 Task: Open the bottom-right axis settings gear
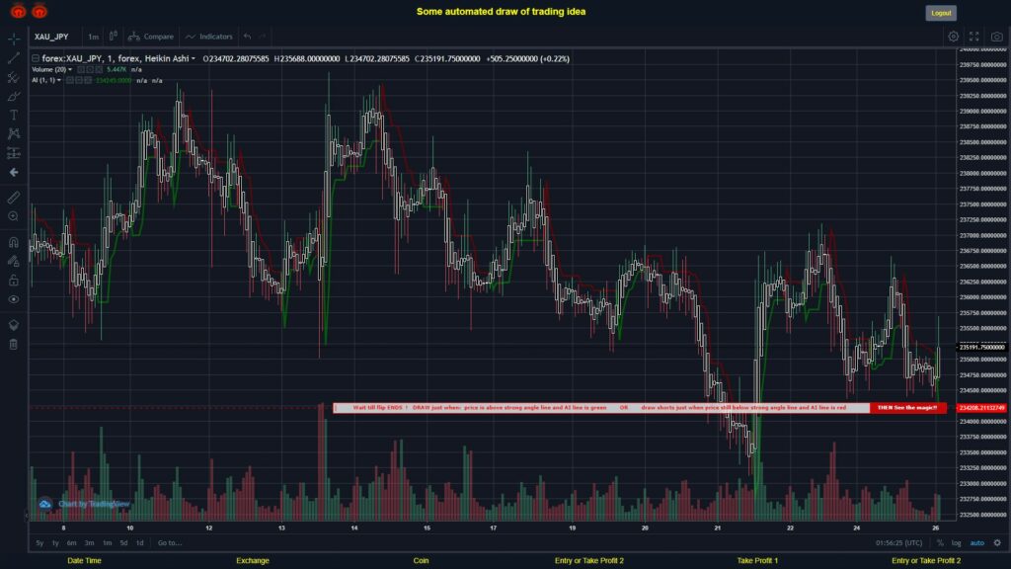pyautogui.click(x=997, y=542)
